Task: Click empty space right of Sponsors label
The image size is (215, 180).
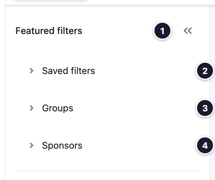Action: (x=139, y=146)
